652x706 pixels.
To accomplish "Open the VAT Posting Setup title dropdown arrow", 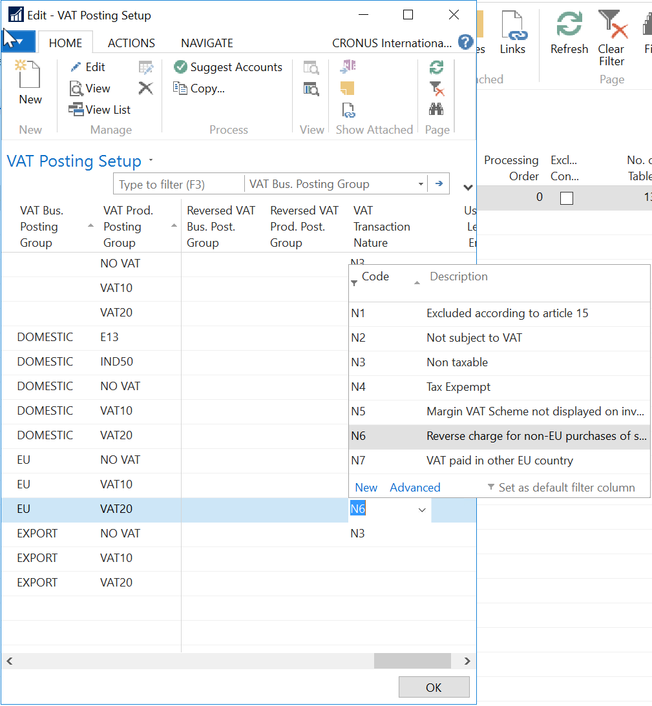I will pyautogui.click(x=151, y=160).
